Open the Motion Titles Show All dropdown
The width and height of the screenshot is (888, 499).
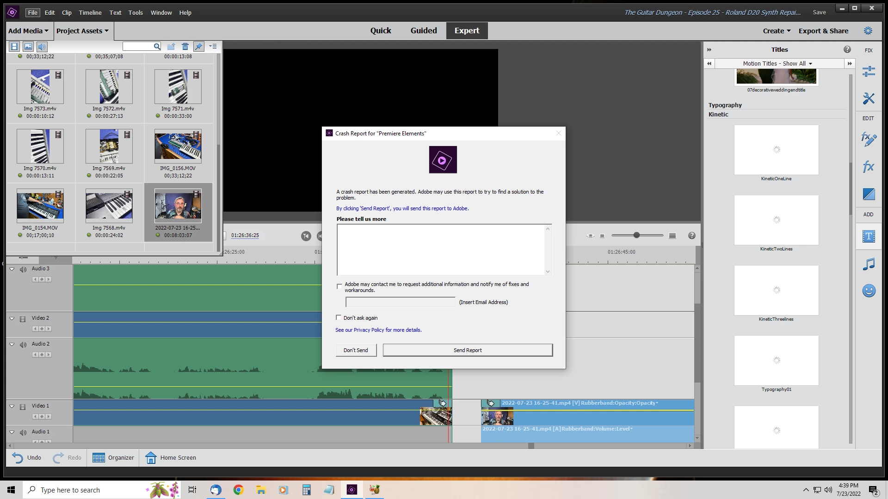pos(777,64)
